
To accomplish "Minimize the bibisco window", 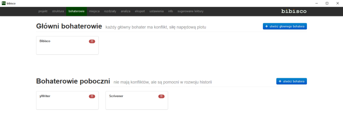I will click(317, 3).
